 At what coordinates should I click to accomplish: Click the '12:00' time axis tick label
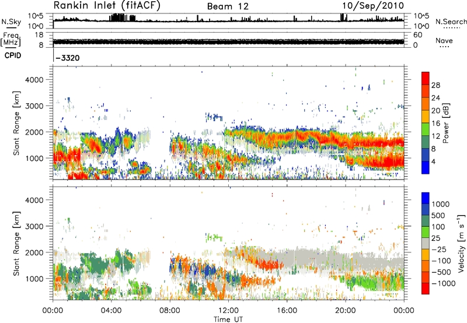(x=228, y=311)
